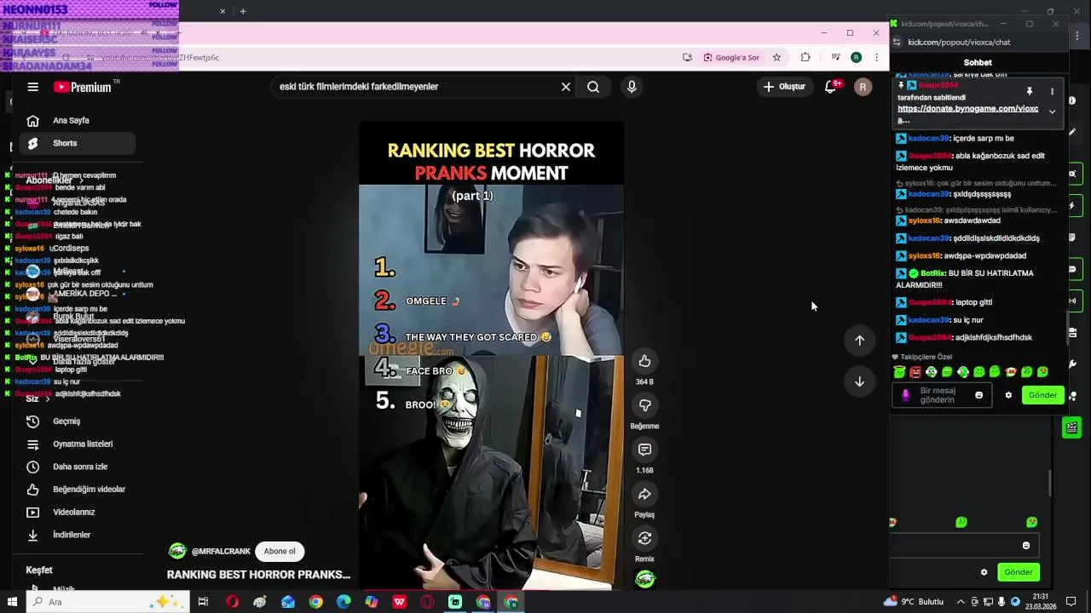This screenshot has width=1091, height=613.
Task: Open emoji picker in the upper chat input
Action: (x=978, y=395)
